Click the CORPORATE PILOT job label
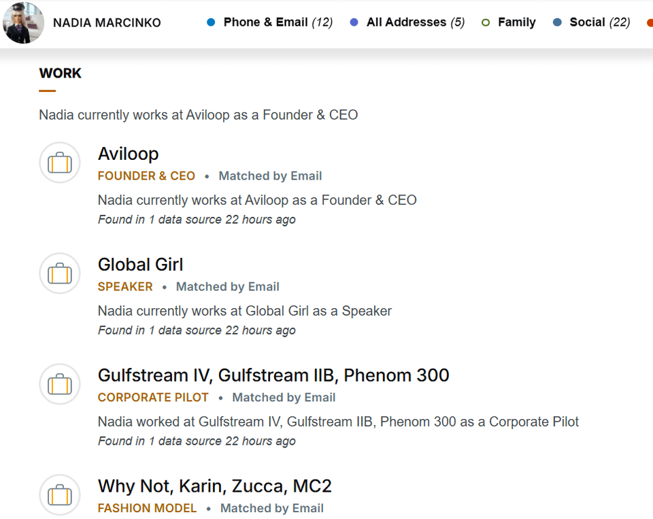The image size is (653, 519). point(153,398)
